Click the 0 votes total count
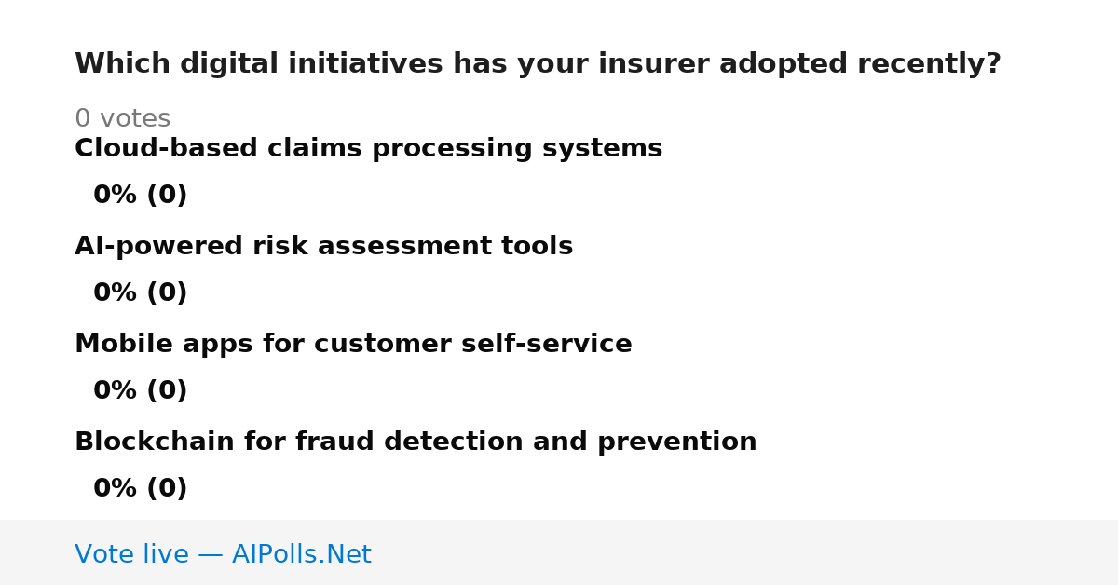Screen dimensions: 1118x585 click(122, 119)
